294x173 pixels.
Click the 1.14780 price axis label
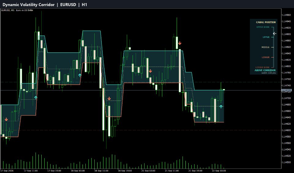286,73
